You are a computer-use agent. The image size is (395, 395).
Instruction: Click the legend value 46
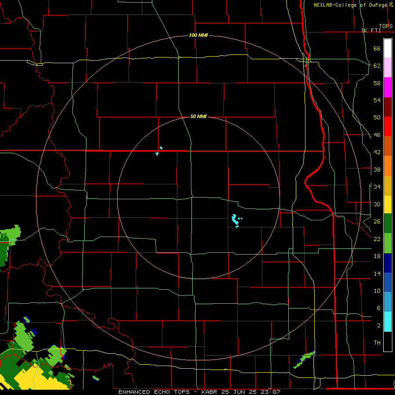377,135
